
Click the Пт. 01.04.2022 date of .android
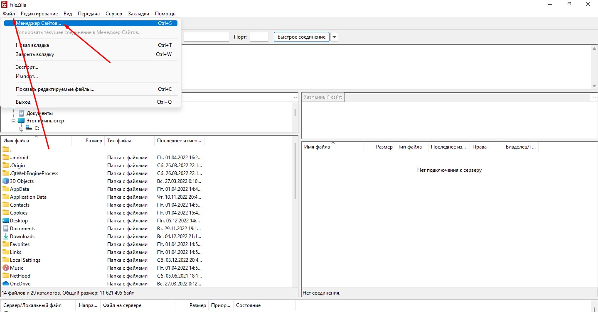click(180, 158)
